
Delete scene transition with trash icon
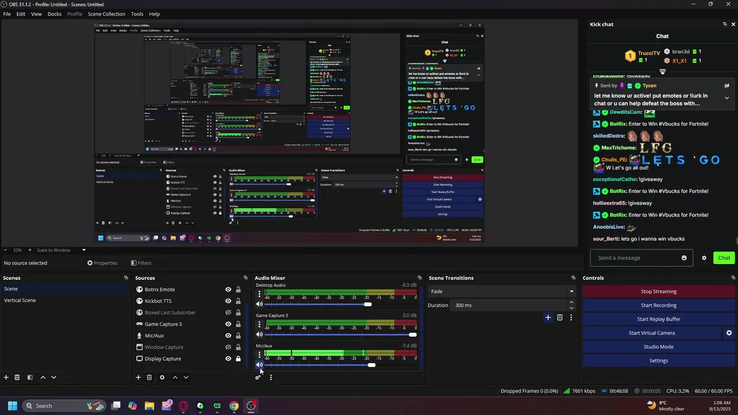[x=559, y=318]
